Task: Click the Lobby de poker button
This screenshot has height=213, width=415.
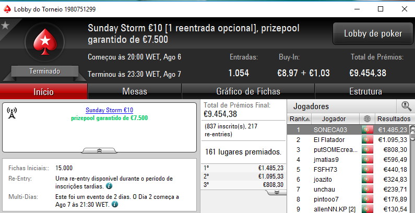Action: (x=373, y=33)
